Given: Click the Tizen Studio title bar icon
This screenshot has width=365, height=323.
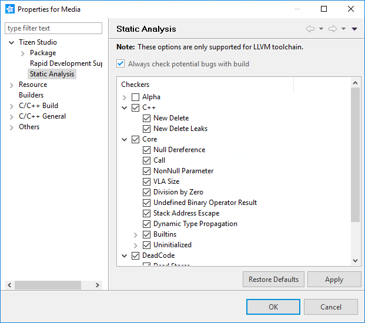Looking at the screenshot, I should click(x=9, y=9).
